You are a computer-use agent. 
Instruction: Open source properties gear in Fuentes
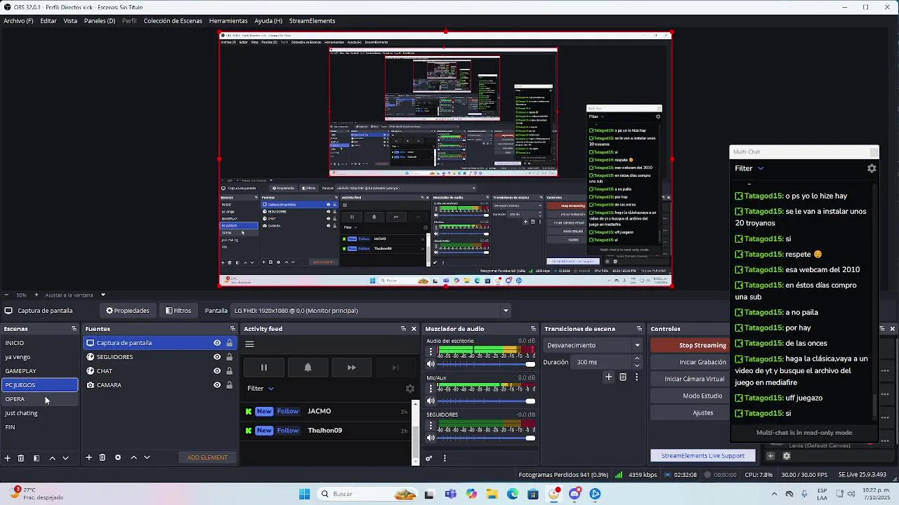pyautogui.click(x=118, y=457)
